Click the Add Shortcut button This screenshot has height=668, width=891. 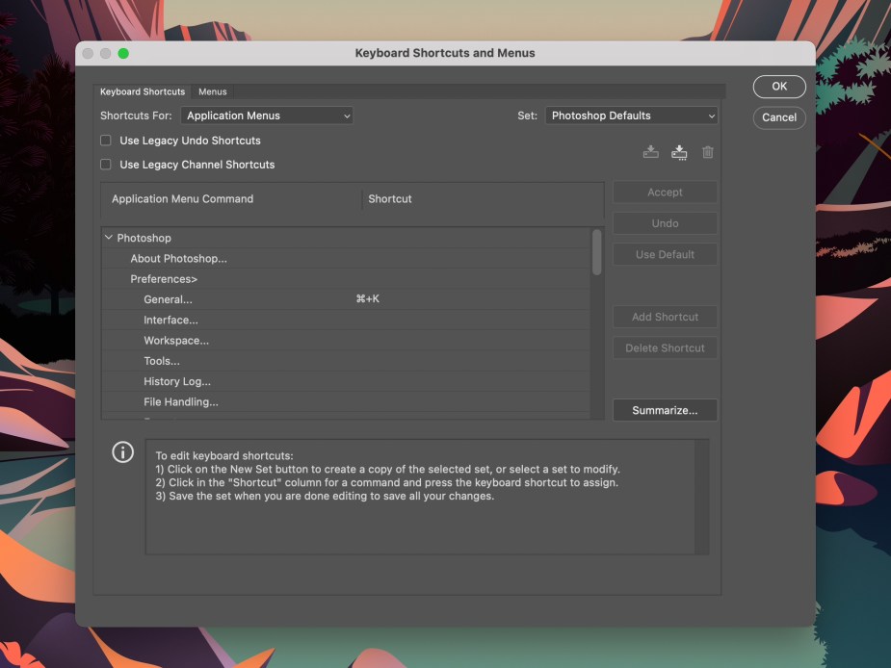[x=665, y=316]
